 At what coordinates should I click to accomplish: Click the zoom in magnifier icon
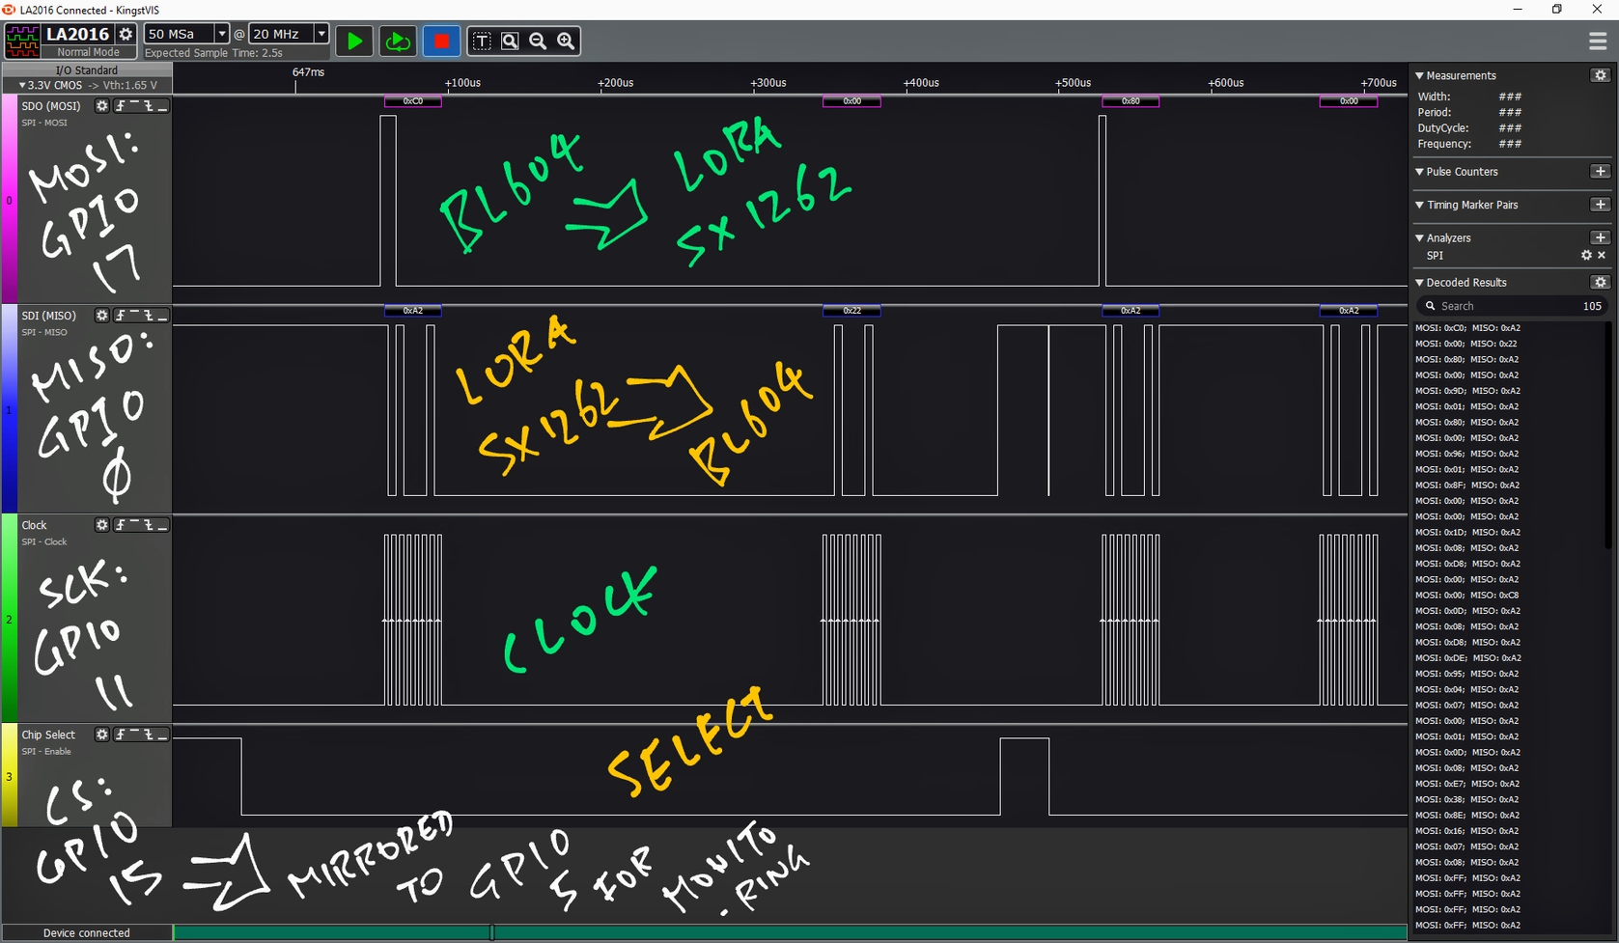pos(566,41)
